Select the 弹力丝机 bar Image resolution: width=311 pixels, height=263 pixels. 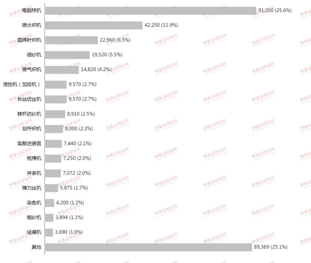pyautogui.click(x=51, y=188)
